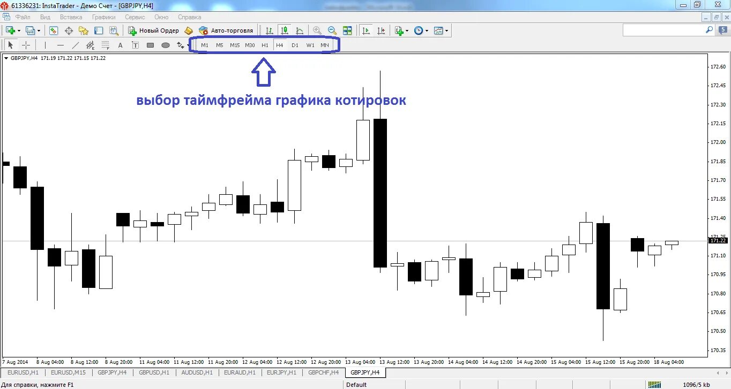Open the Вид menu
The height and width of the screenshot is (389, 731).
46,17
